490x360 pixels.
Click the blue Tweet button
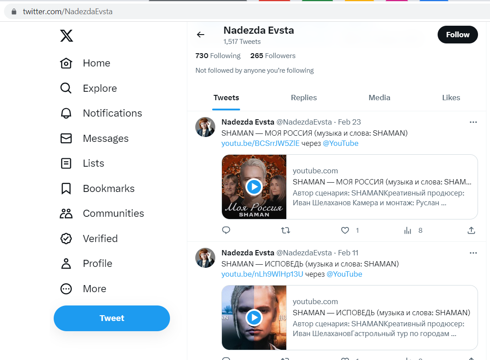(x=112, y=318)
